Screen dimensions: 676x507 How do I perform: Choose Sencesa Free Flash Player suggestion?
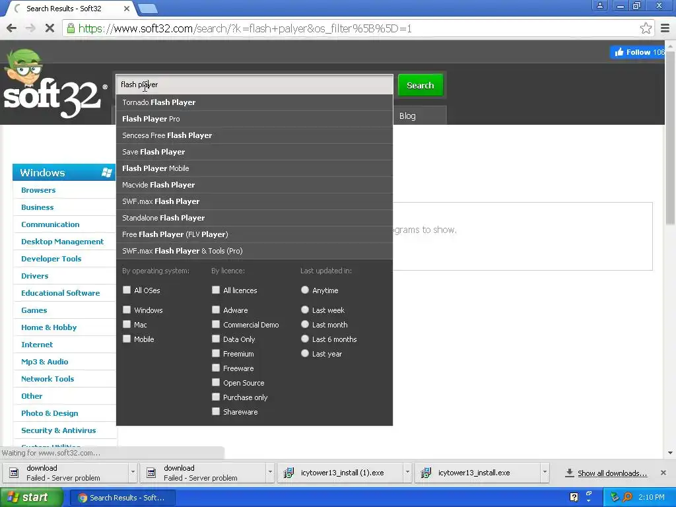(x=254, y=135)
